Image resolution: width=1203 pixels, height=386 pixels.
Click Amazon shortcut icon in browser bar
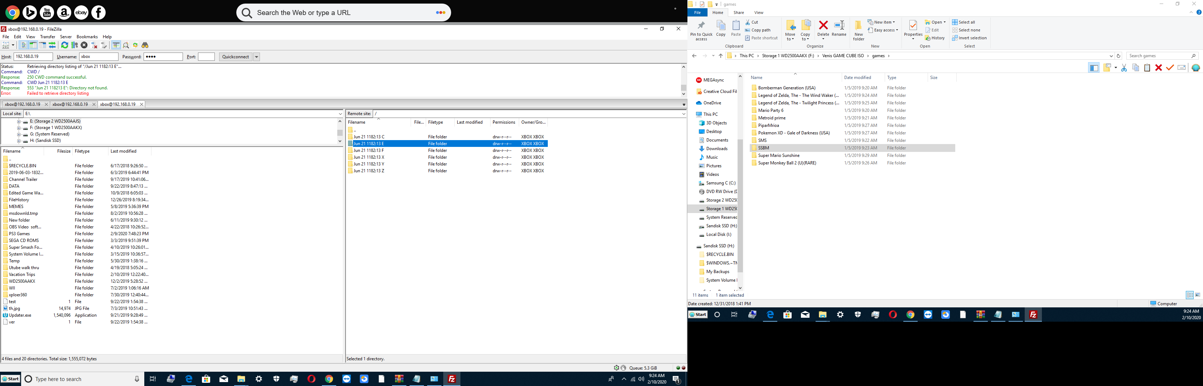click(x=64, y=13)
